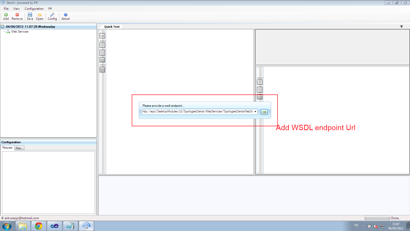Save the session with the Save icon
This screenshot has width=410, height=231.
click(x=30, y=16)
